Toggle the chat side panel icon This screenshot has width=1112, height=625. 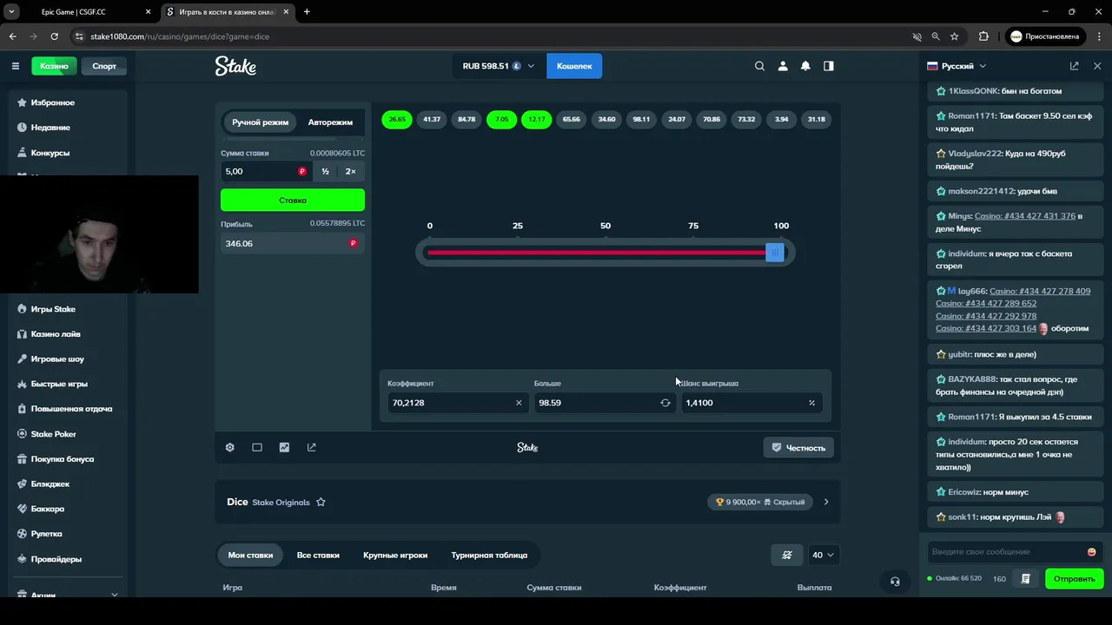829,66
